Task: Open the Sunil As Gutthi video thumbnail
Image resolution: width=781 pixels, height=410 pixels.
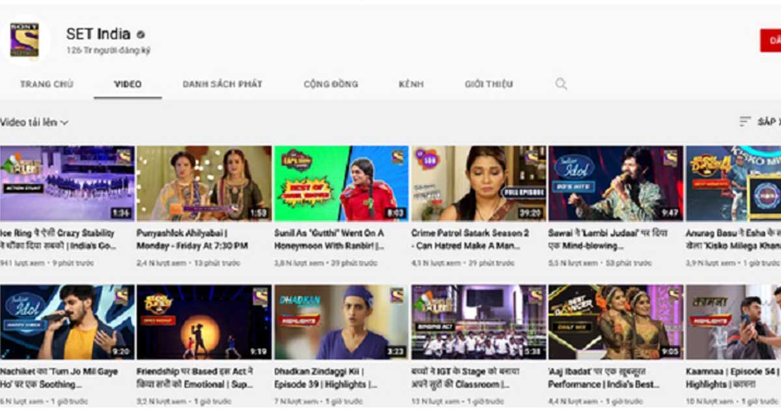Action: (341, 184)
